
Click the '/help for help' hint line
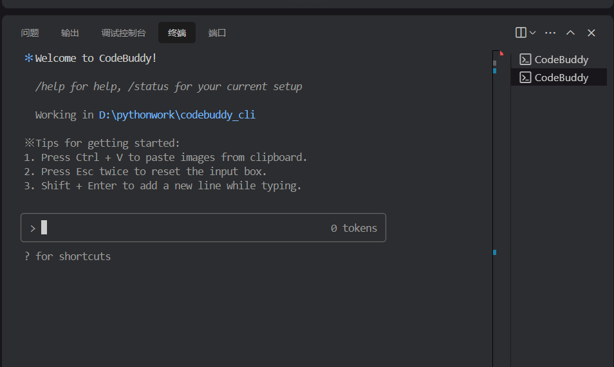point(169,86)
